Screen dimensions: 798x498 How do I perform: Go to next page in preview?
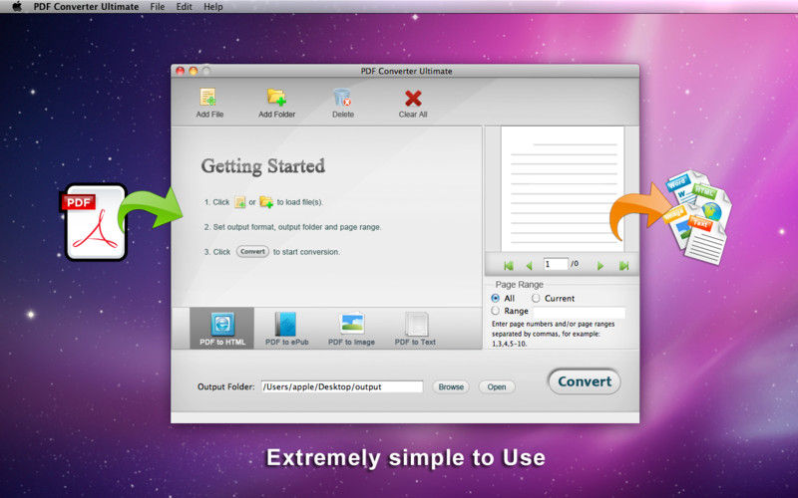(600, 265)
